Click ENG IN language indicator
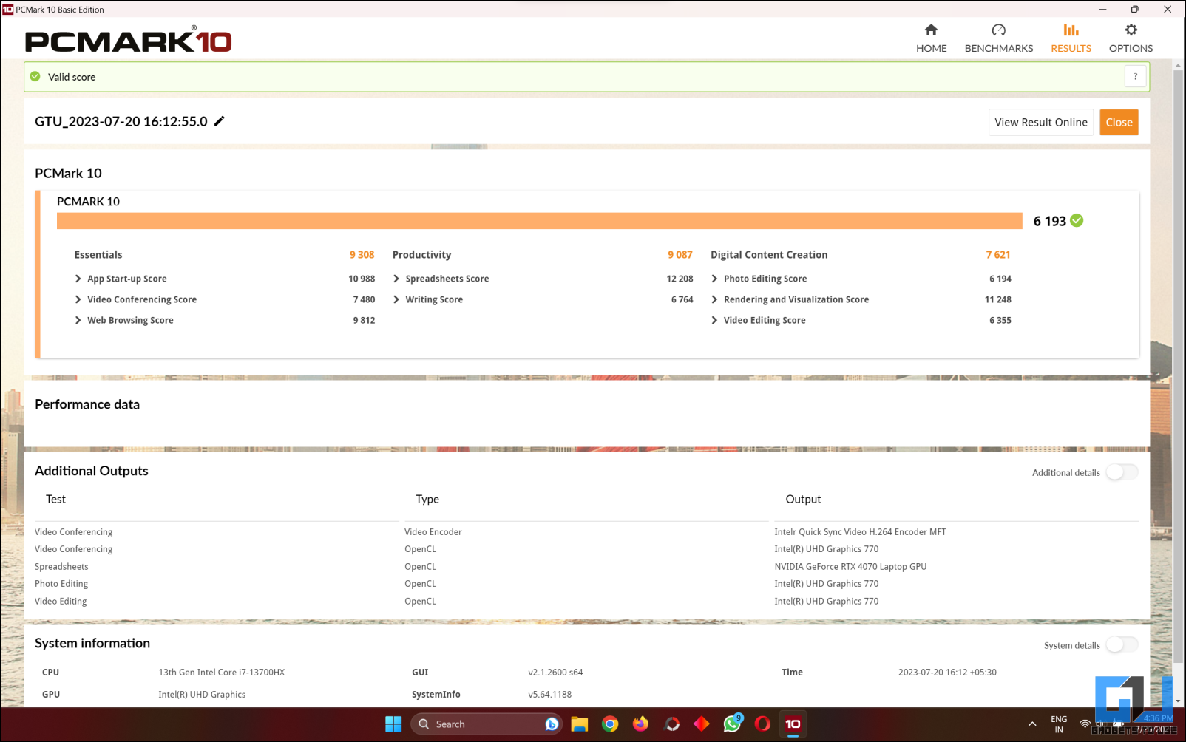 pos(1059,724)
